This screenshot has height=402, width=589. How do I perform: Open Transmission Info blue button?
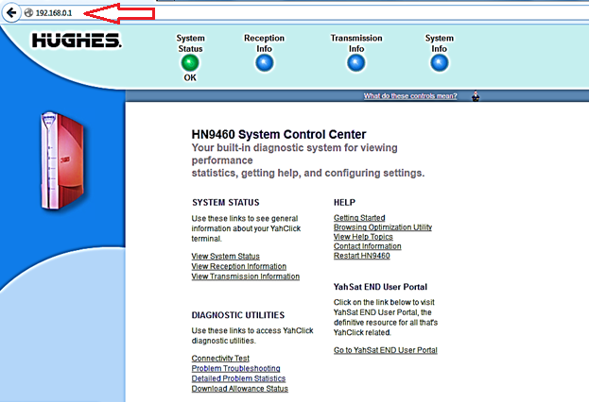(355, 62)
